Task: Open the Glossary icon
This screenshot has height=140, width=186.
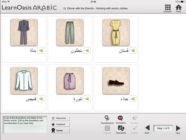Action: pos(107,128)
